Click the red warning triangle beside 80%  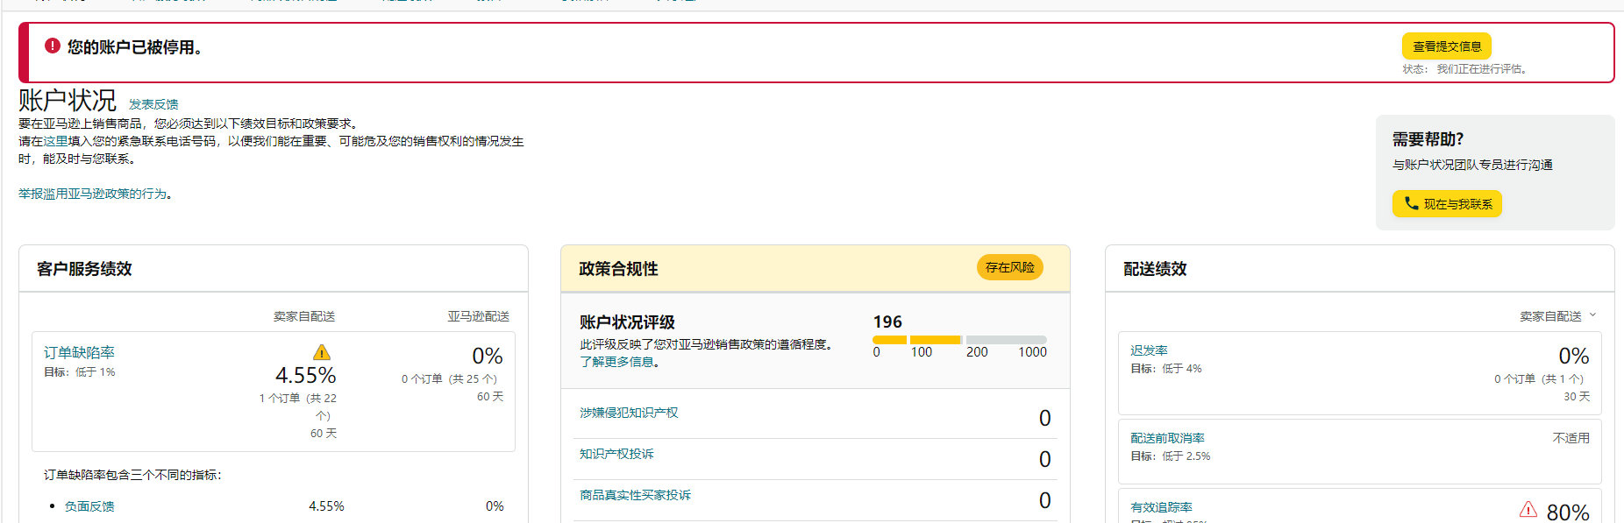(1528, 509)
